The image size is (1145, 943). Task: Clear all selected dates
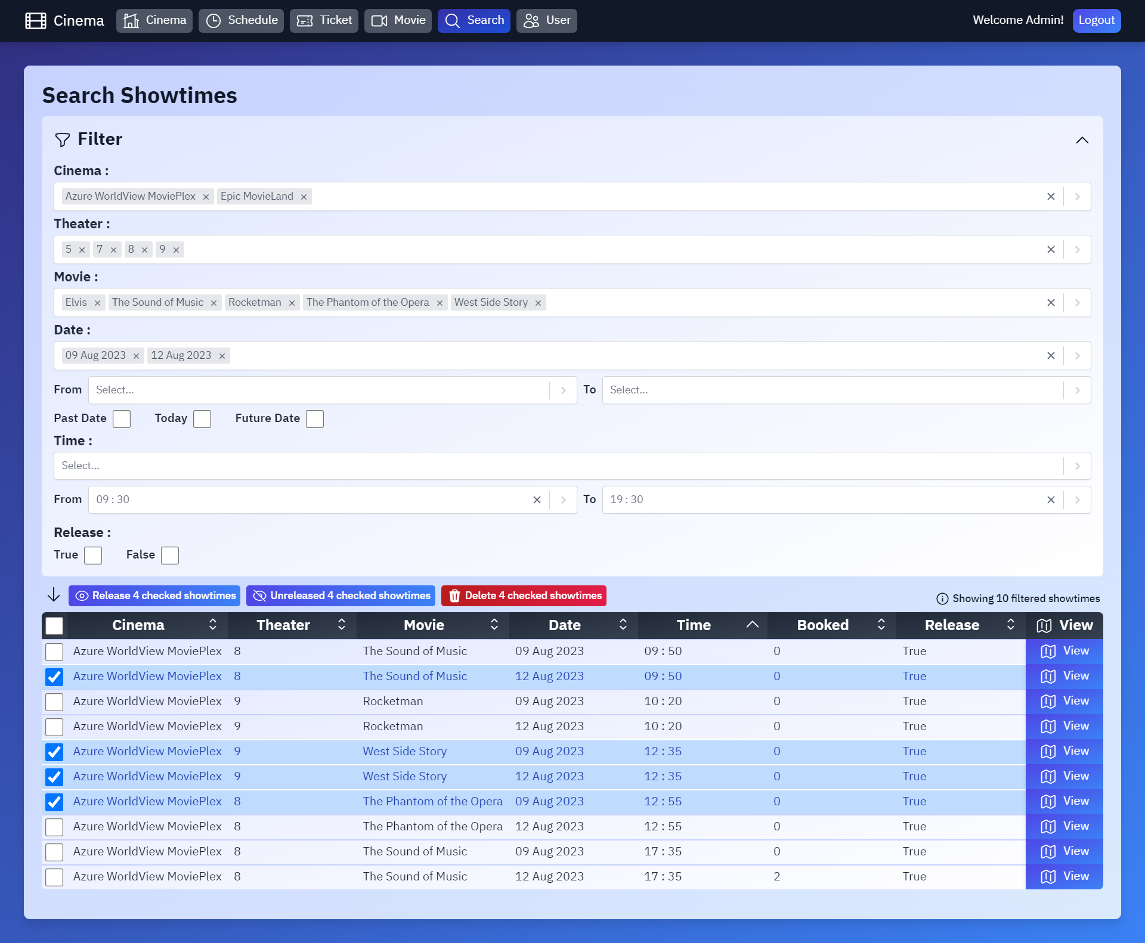click(1051, 356)
